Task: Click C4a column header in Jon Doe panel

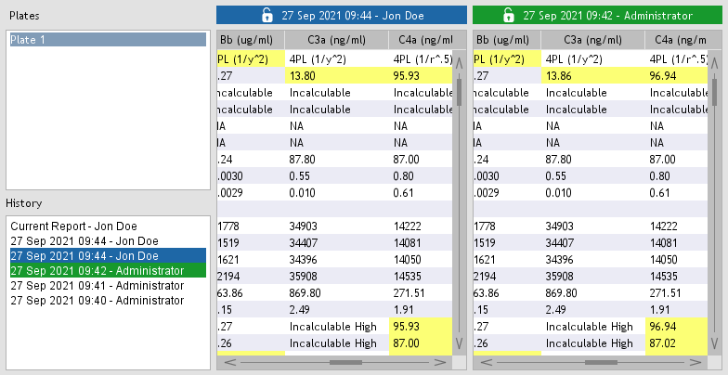Action: click(421, 40)
